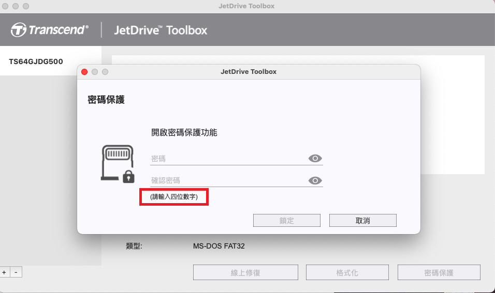Click the JetDrive Toolbox dialog title bar text
The height and width of the screenshot is (293, 495).
tap(249, 72)
